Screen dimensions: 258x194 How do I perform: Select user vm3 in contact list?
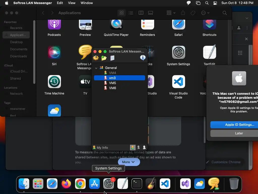119,78
